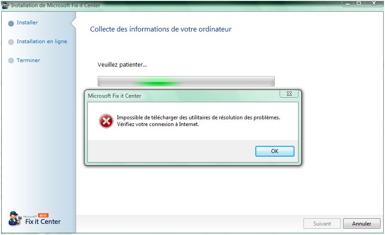Image resolution: width=385 pixels, height=235 pixels.
Task: Maximize the installation window
Action: click(359, 4)
